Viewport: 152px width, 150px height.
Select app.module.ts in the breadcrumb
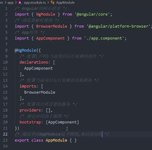pyautogui.click(x=35, y=3)
